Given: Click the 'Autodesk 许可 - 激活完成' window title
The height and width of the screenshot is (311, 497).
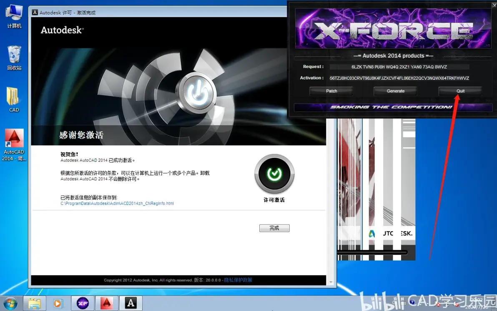Looking at the screenshot, I should (x=68, y=13).
